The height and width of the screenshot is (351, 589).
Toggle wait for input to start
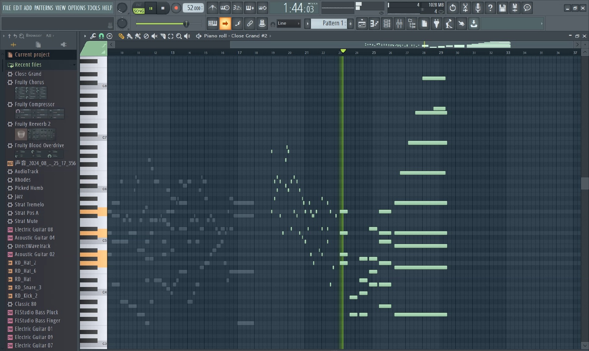[x=225, y=8]
